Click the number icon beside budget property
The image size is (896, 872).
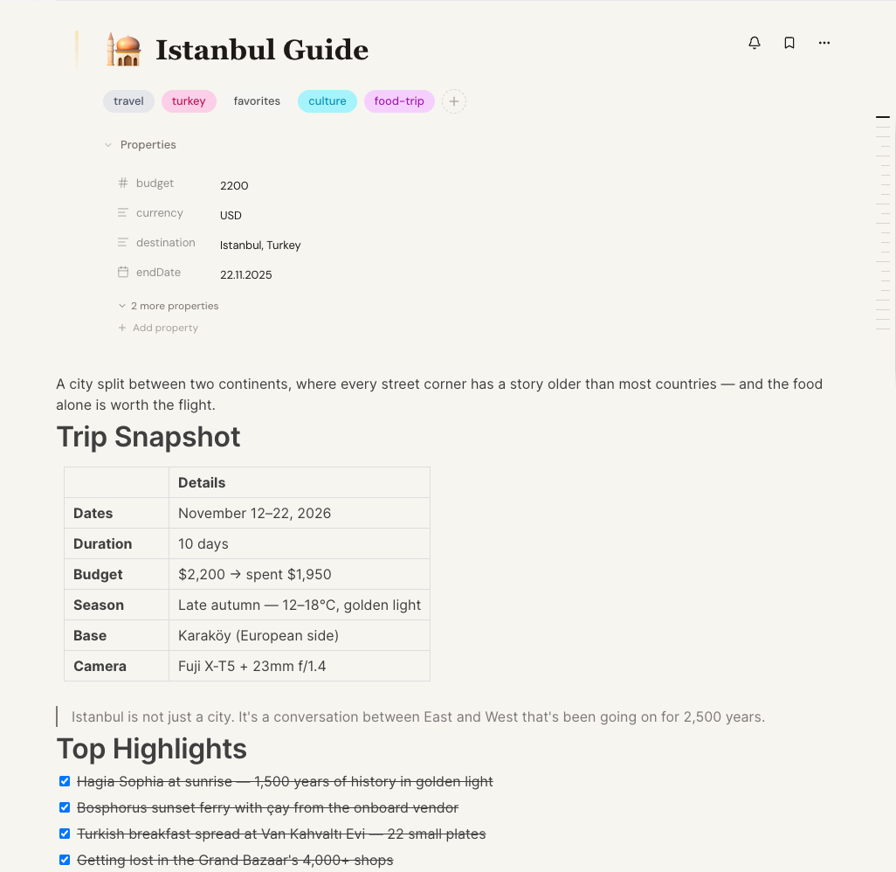pos(123,183)
